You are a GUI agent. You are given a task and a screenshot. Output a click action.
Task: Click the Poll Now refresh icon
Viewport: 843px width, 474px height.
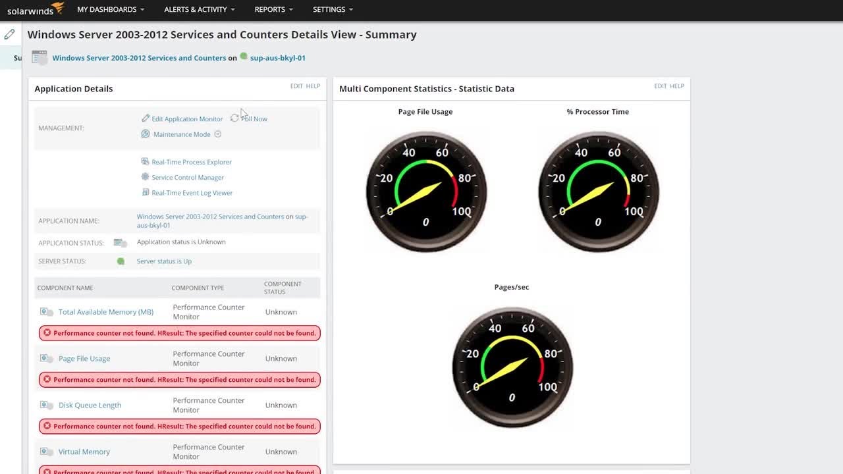click(x=234, y=118)
